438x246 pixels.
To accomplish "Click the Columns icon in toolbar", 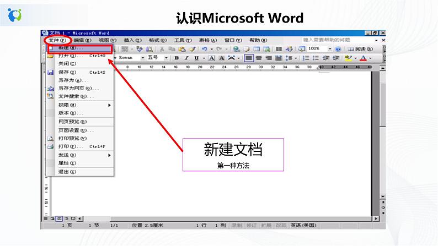I will point(279,49).
